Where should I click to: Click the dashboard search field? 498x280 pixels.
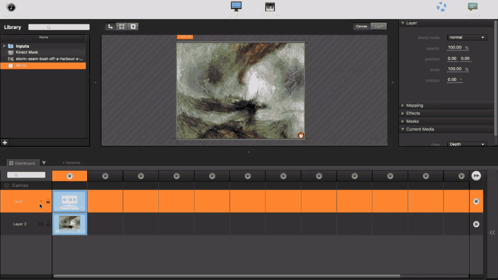[26, 175]
